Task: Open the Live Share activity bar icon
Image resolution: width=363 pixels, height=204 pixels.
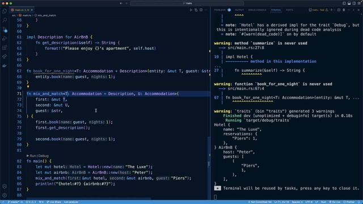Action: 5,57
